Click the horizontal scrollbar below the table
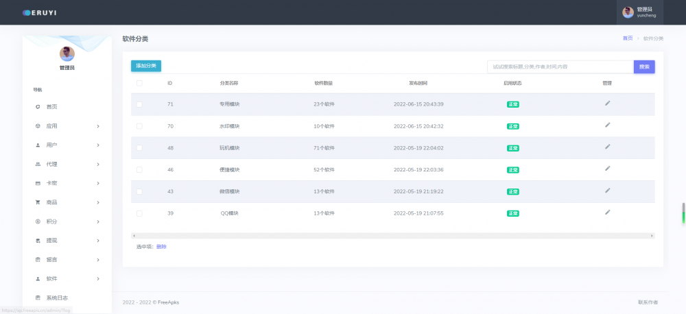Screen dimensions: 686x314 [x=392, y=235]
